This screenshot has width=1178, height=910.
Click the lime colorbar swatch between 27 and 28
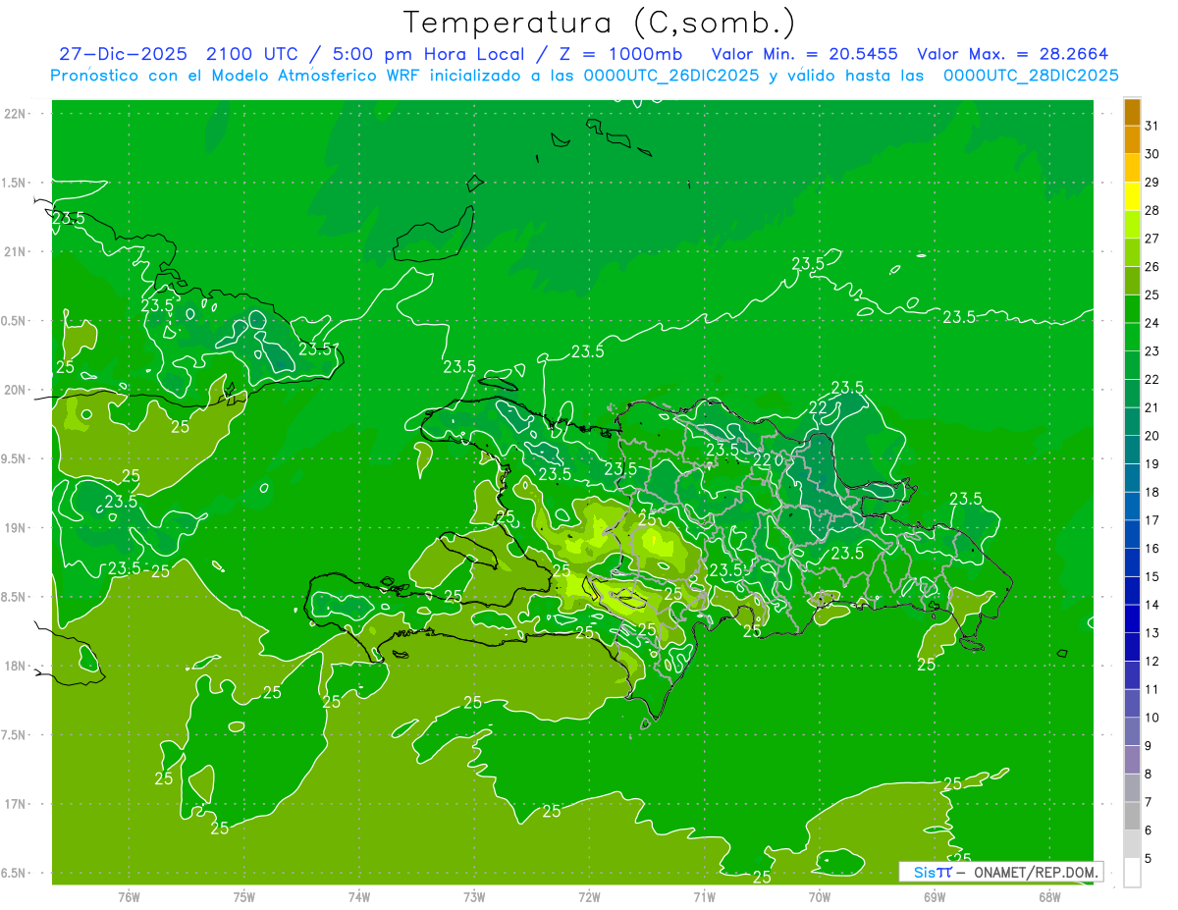point(1132,224)
